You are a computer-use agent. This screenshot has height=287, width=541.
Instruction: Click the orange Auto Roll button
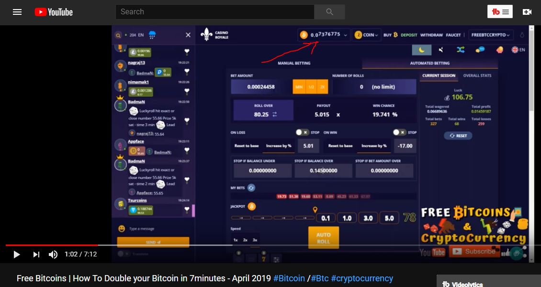tap(323, 238)
